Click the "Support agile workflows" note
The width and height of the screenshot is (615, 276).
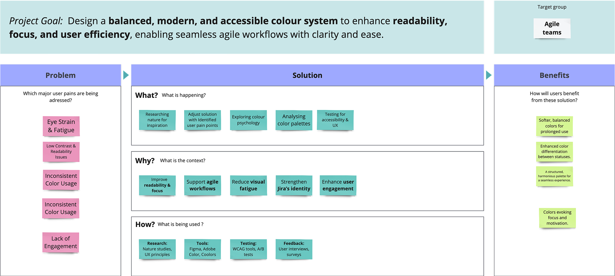point(203,185)
